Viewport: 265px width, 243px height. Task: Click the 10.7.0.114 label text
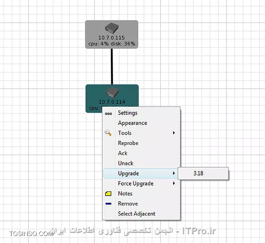112,102
